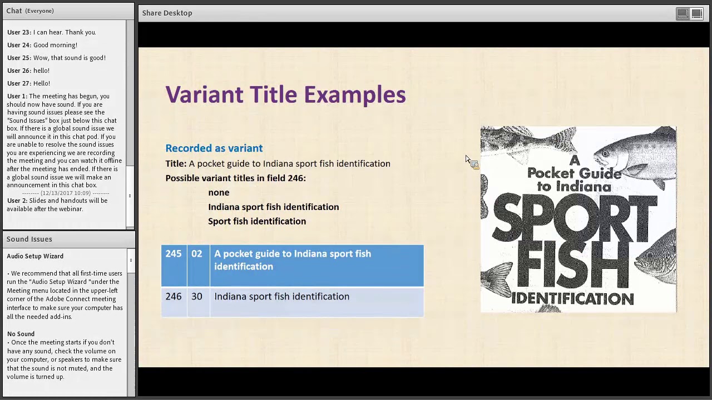Select the Sport Fish book cover image
This screenshot has height=400, width=712.
click(578, 219)
